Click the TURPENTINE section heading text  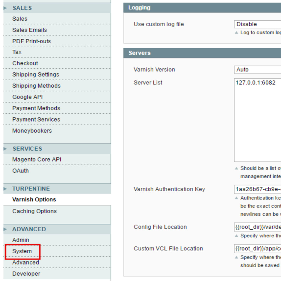pyautogui.click(x=31, y=189)
